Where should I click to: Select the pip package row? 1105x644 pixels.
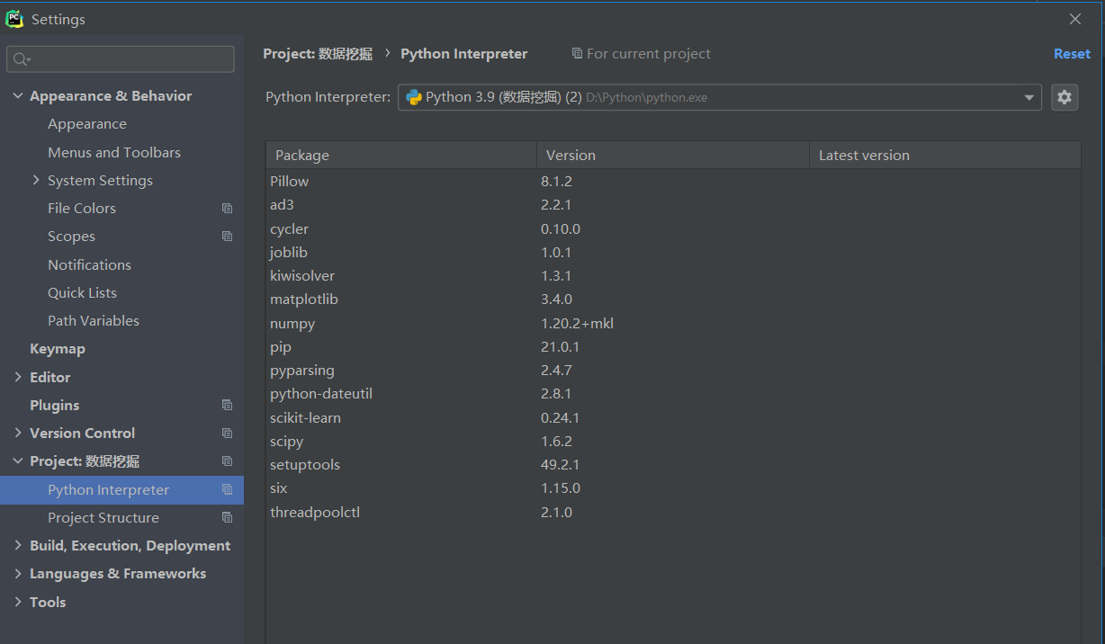pos(673,346)
